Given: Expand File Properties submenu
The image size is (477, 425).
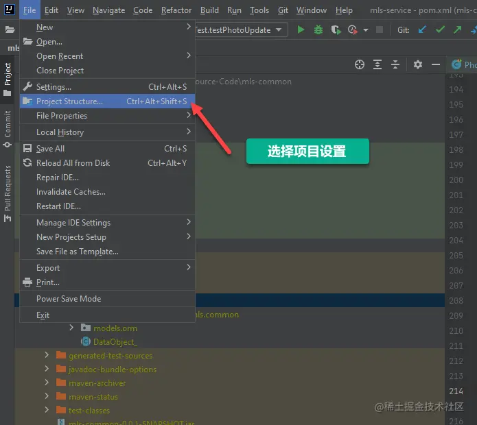Looking at the screenshot, I should tap(107, 116).
